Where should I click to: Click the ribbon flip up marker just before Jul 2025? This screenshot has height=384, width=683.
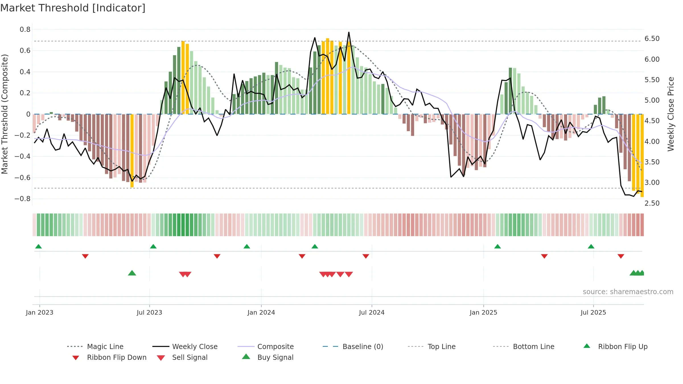[591, 246]
